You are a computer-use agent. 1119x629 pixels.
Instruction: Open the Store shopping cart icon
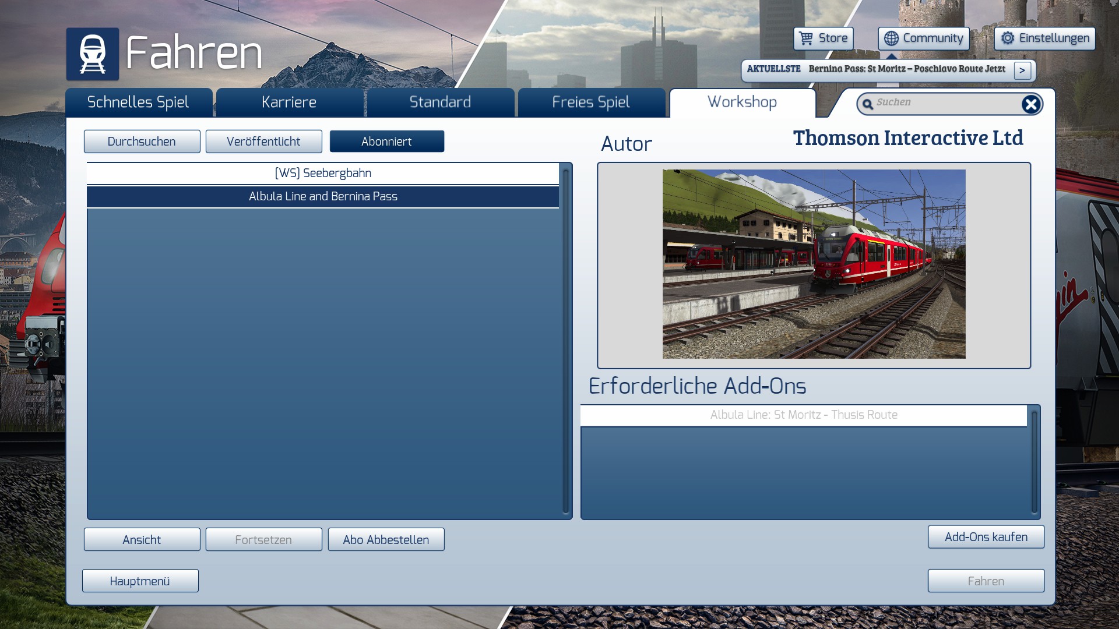point(806,38)
